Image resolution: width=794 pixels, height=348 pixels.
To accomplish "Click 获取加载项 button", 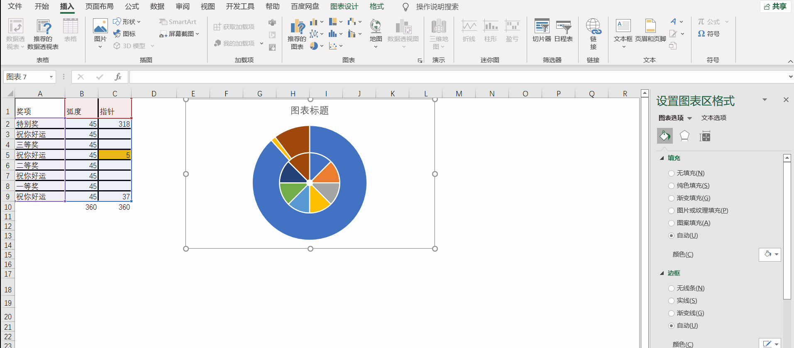I will tap(234, 27).
